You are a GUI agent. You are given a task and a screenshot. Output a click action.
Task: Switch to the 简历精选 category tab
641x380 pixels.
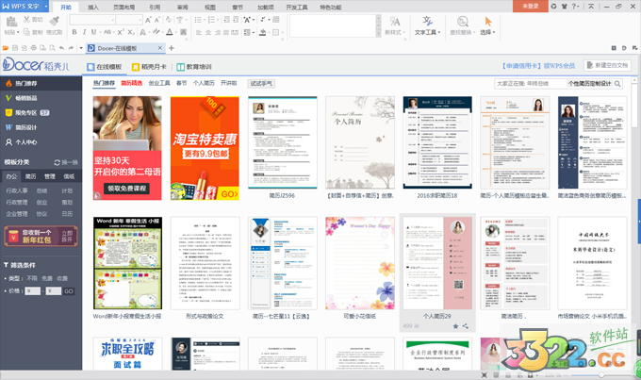(132, 83)
